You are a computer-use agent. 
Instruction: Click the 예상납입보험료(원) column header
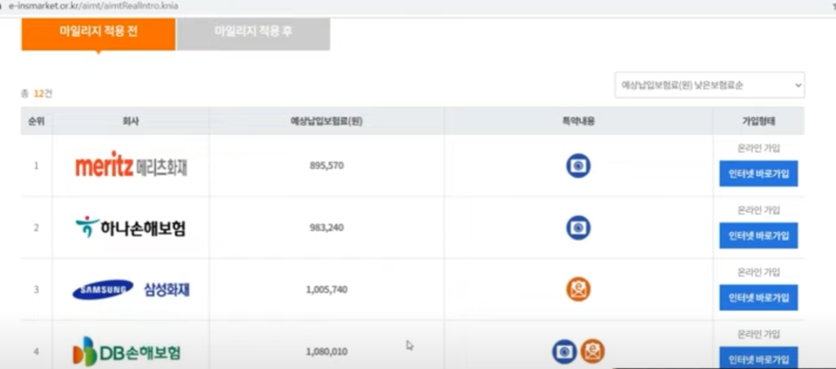(x=326, y=121)
